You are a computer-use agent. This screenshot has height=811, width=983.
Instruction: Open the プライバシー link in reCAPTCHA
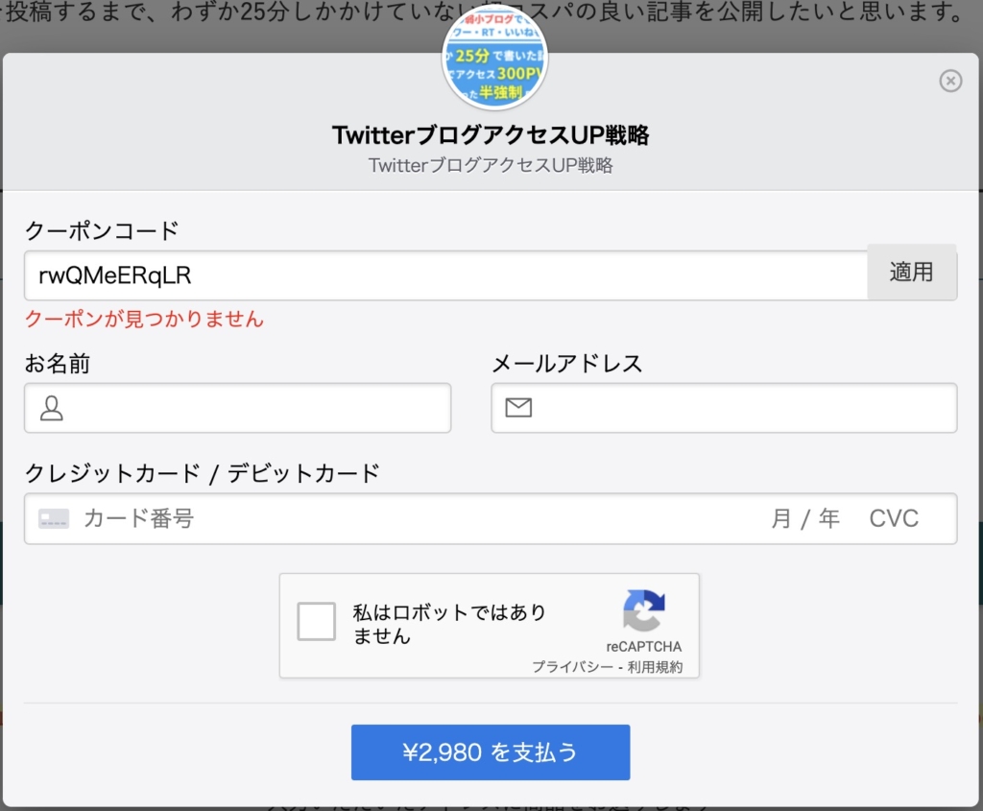click(x=572, y=667)
